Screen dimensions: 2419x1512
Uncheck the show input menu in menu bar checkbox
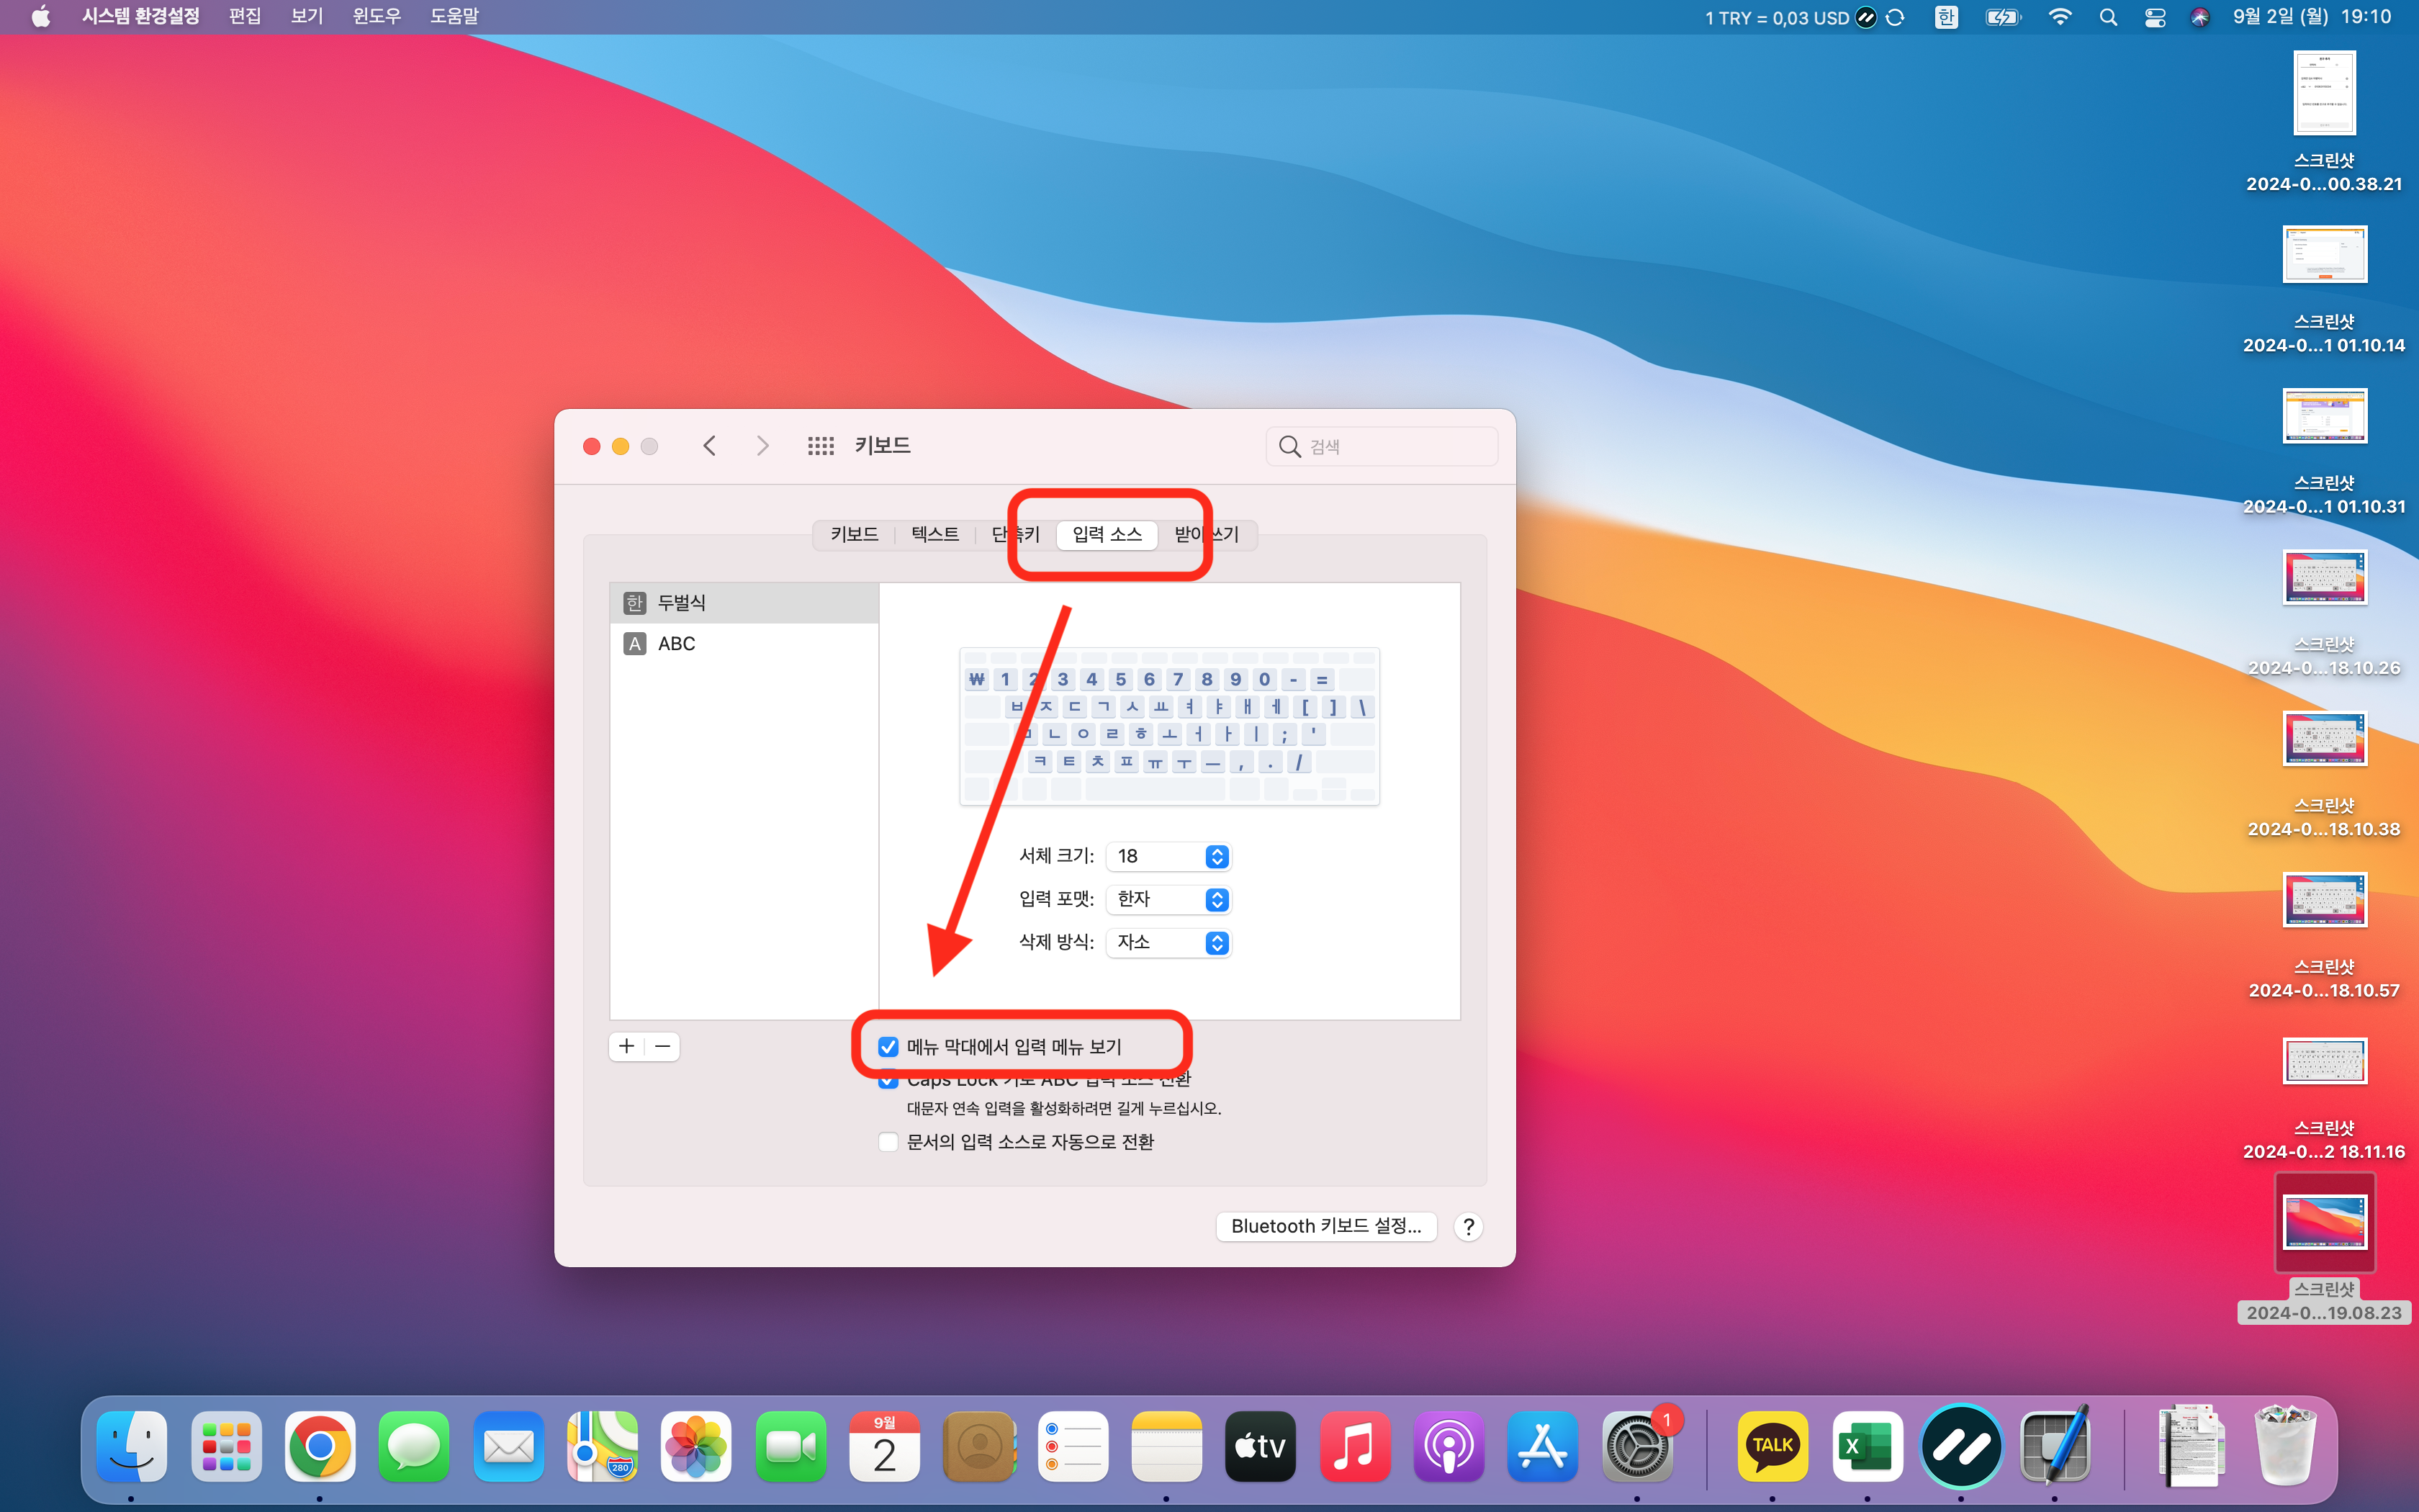click(888, 1047)
